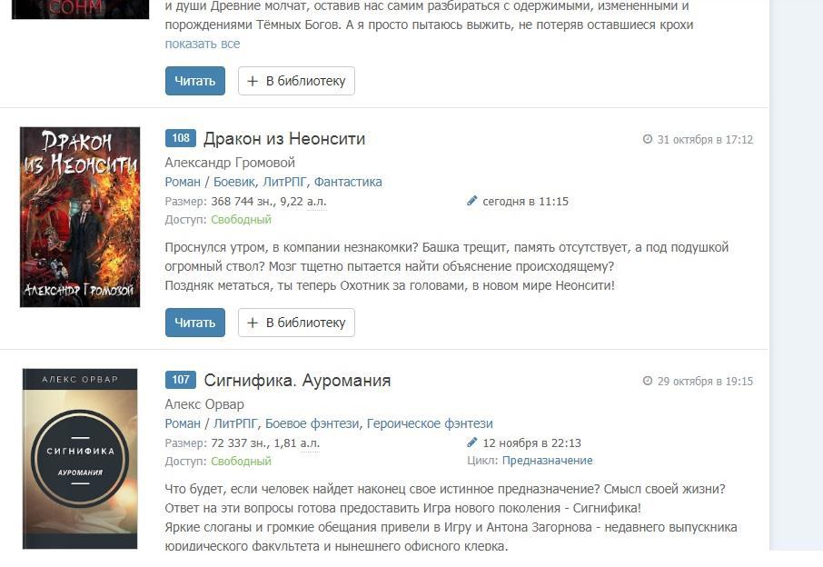Screen dimensions: 823x567
Task: Open the Предназначение cycle link
Action: 548,461
